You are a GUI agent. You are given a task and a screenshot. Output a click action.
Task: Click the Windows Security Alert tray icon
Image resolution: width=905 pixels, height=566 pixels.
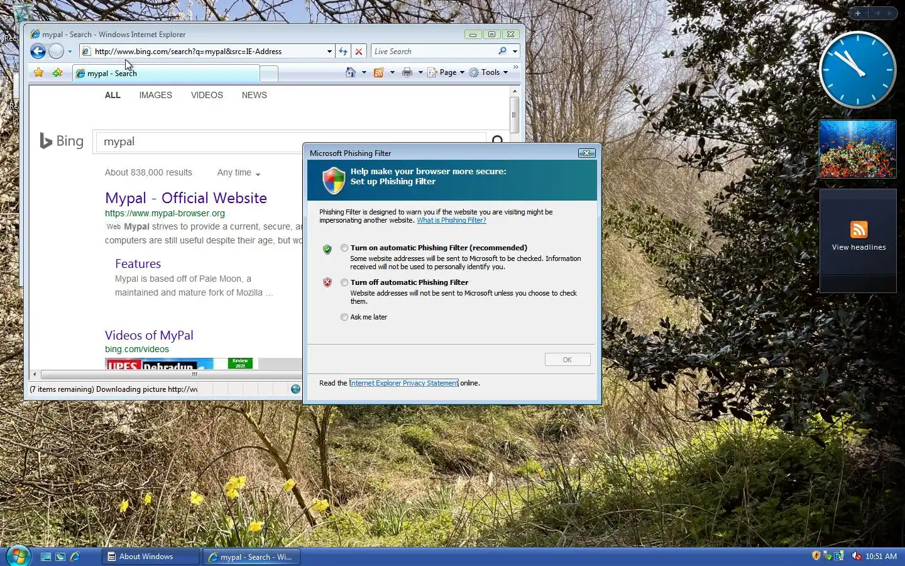click(x=816, y=556)
